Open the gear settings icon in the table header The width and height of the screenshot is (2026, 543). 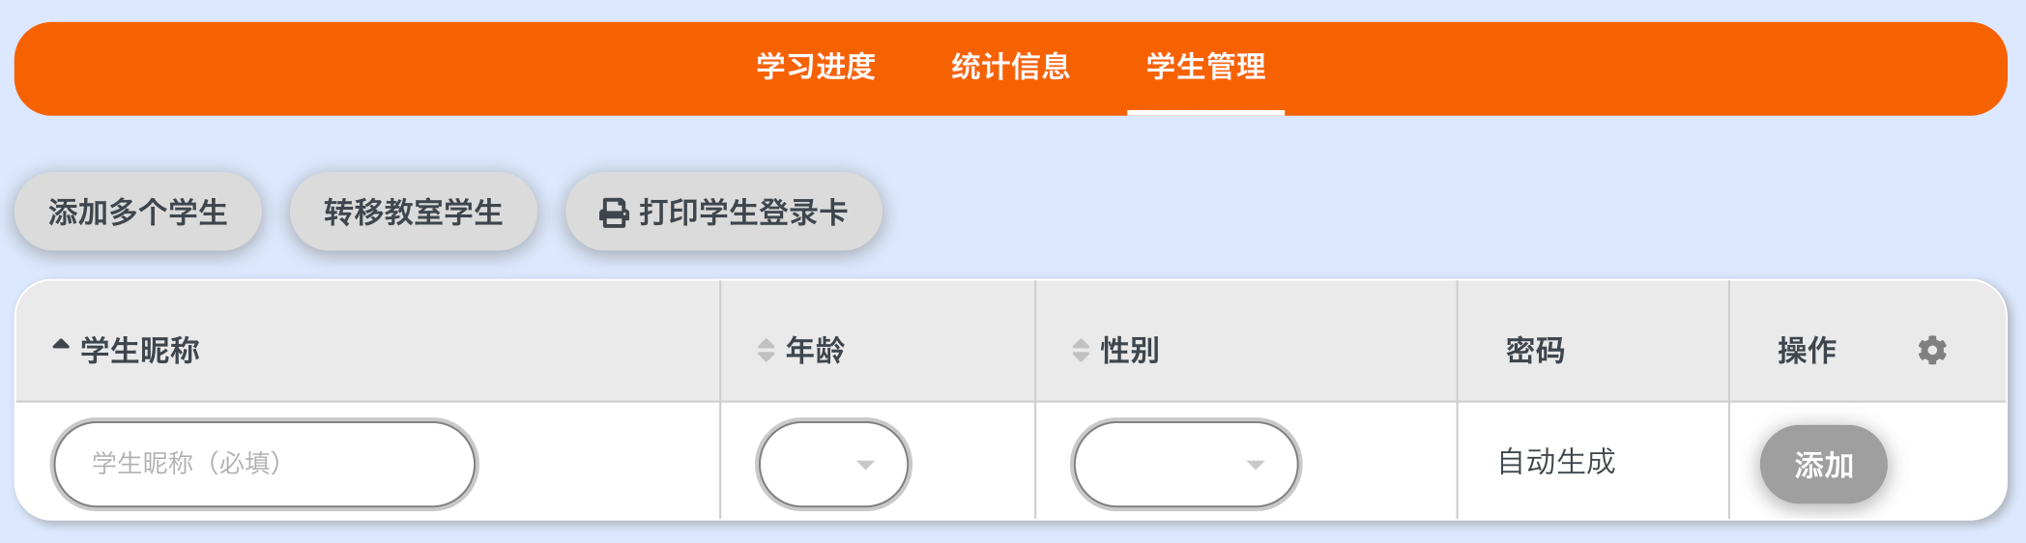(x=1931, y=350)
